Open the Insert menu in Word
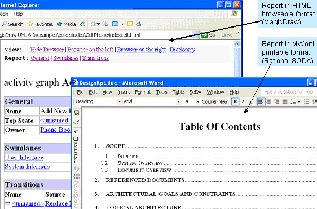Viewport: 317px width, 209px height. (x=124, y=92)
